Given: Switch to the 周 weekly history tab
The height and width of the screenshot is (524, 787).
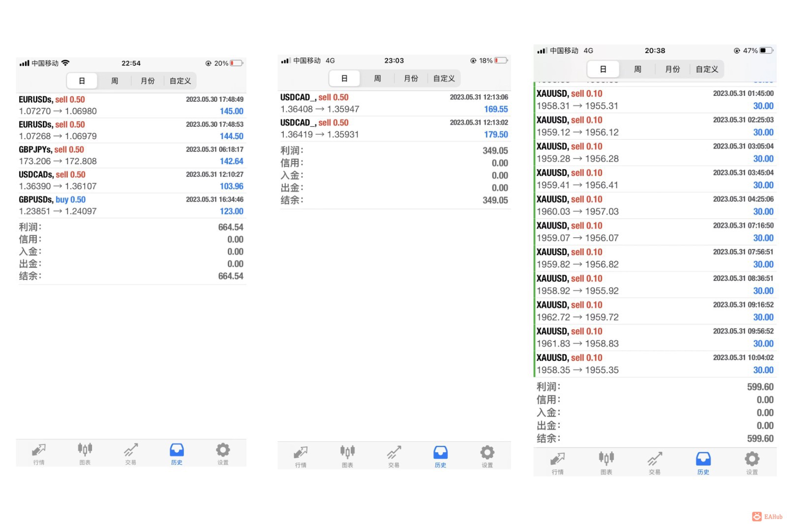Looking at the screenshot, I should pos(114,81).
